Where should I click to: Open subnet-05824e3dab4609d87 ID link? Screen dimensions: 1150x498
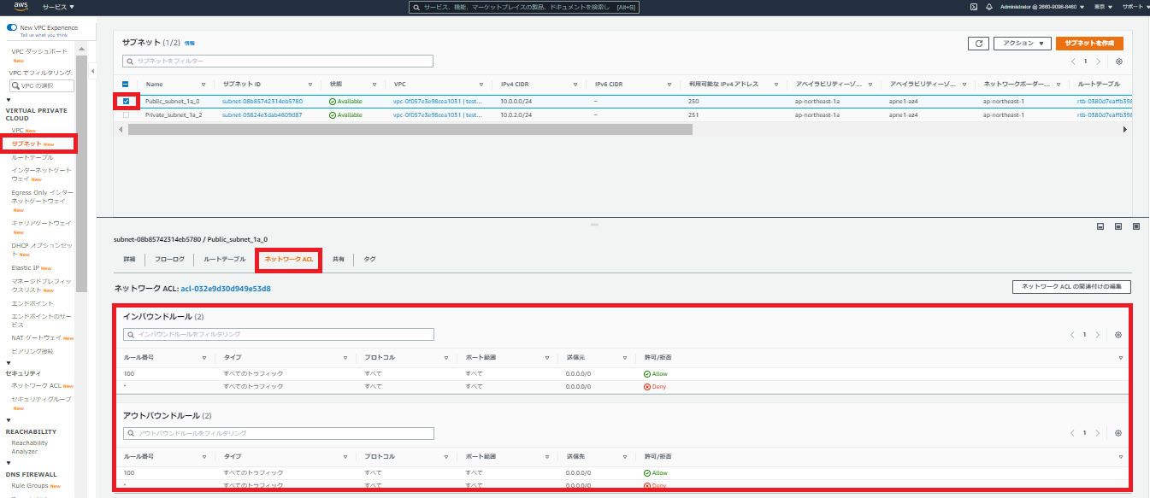[x=262, y=114]
